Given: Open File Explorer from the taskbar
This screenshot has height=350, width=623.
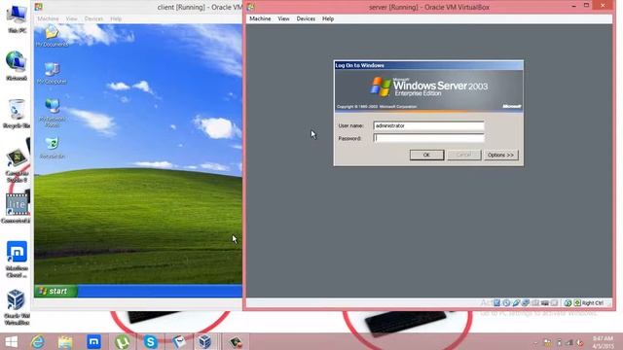Looking at the screenshot, I should click(65, 341).
